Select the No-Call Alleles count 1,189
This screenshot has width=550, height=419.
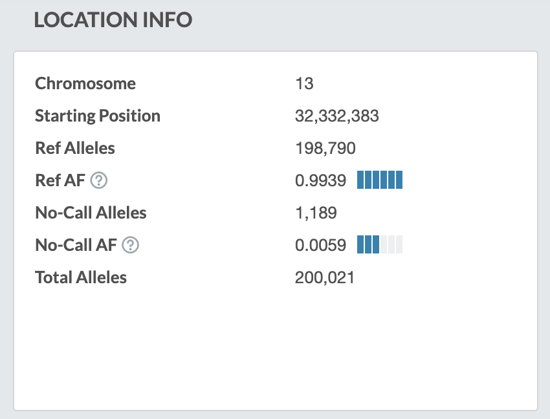(316, 213)
